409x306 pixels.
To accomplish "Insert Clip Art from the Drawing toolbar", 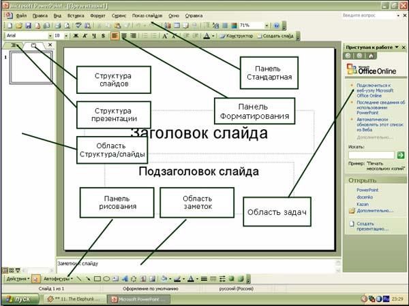I will [143, 279].
